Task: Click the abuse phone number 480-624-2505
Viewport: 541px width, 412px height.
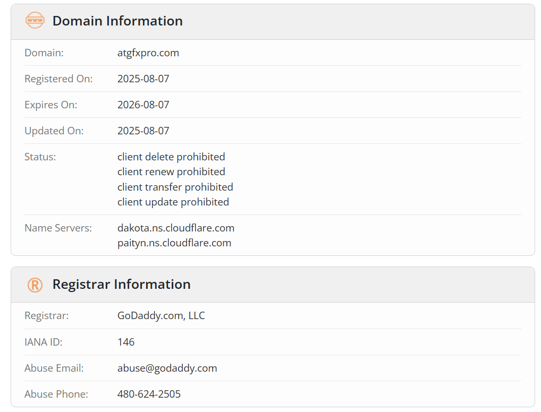Action: click(x=149, y=394)
